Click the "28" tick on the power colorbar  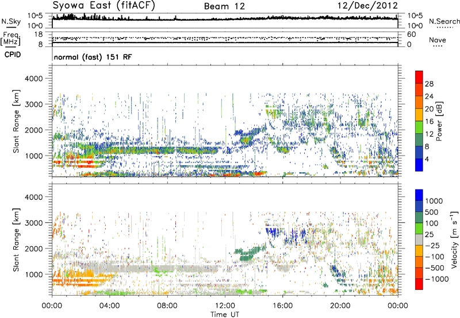click(x=429, y=84)
